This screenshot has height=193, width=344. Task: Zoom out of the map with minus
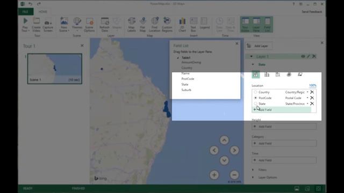tap(234, 175)
